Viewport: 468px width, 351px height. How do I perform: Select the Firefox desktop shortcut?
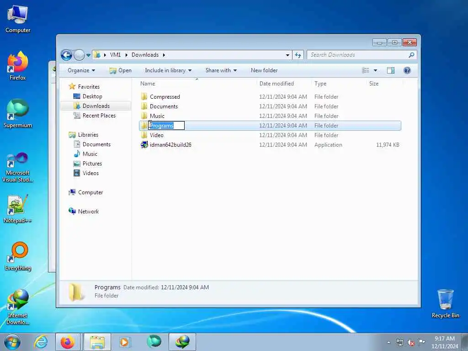click(18, 66)
